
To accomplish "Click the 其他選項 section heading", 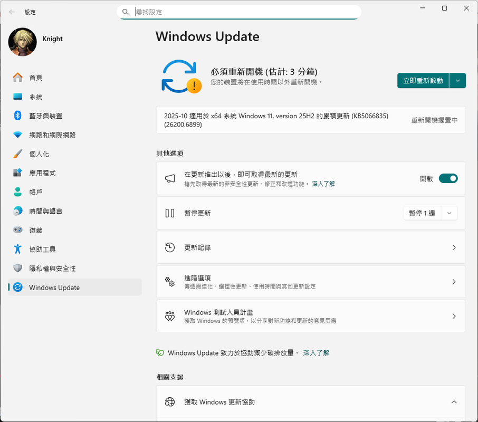I will tap(169, 154).
